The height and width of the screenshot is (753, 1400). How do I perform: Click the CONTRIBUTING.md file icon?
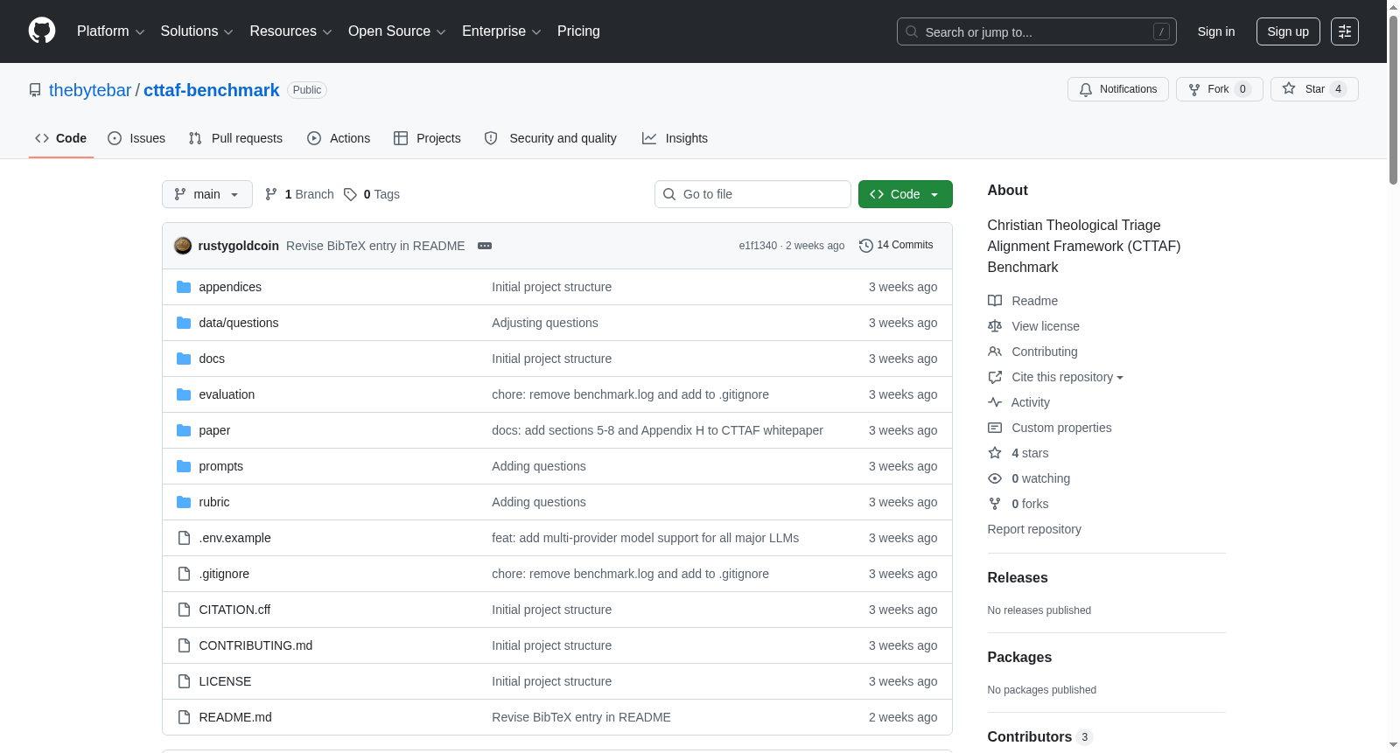[184, 645]
